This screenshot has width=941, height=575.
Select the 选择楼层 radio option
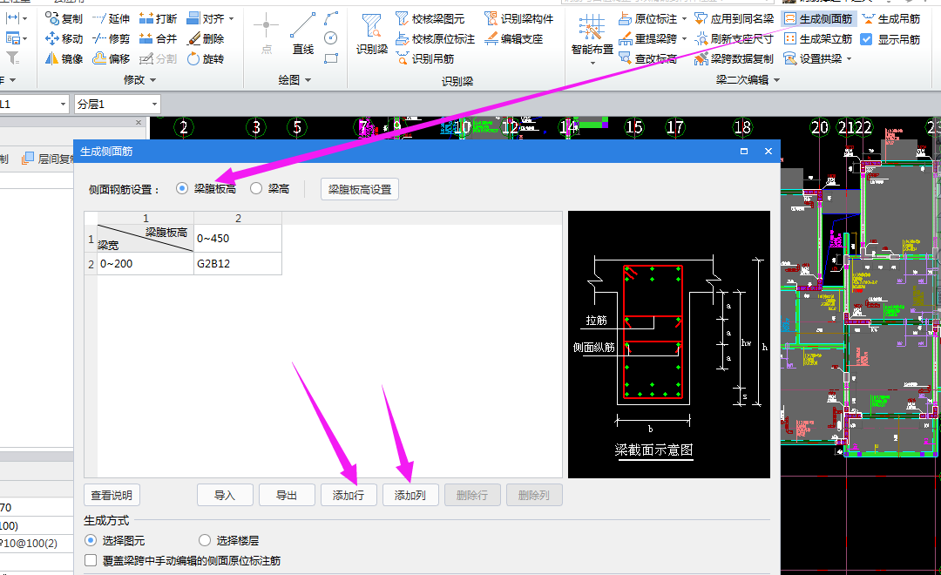[205, 540]
